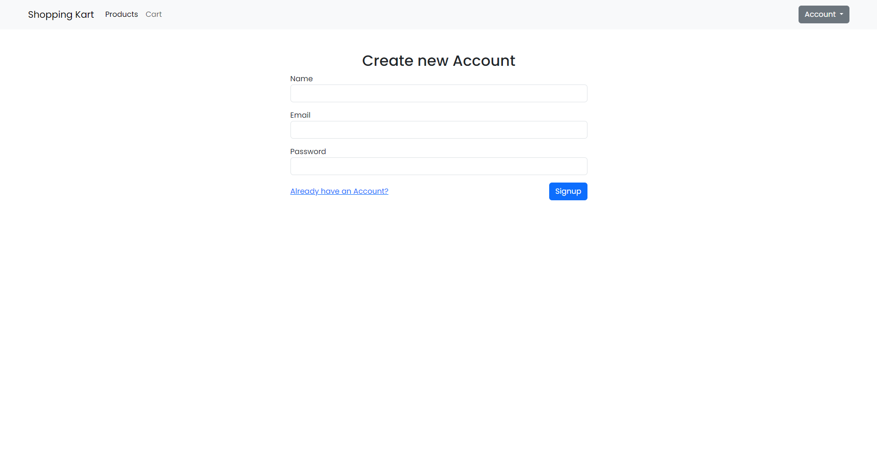Viewport: 877px width, 451px height.
Task: Click the login link below the password field
Action: (339, 191)
